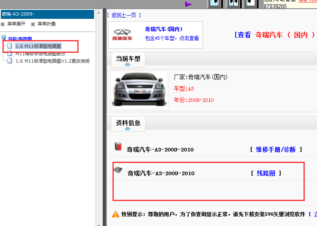Click the document icon beside V1.2更改说明
Screen dimensions: 317x226
coord(10,61)
